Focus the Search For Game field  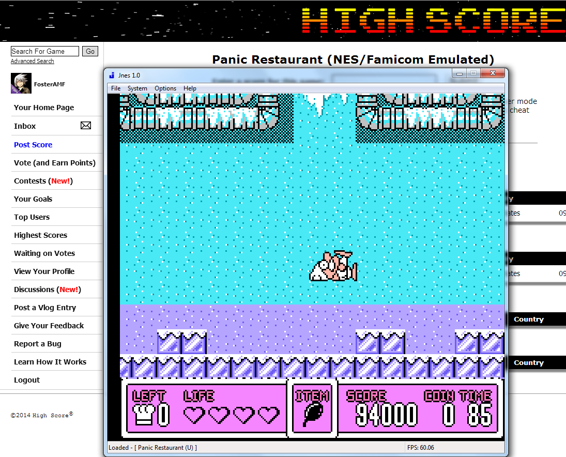point(44,51)
